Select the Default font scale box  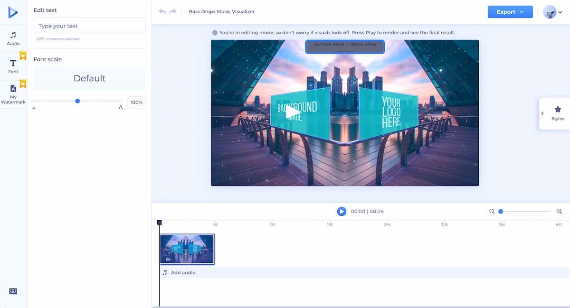click(x=89, y=78)
